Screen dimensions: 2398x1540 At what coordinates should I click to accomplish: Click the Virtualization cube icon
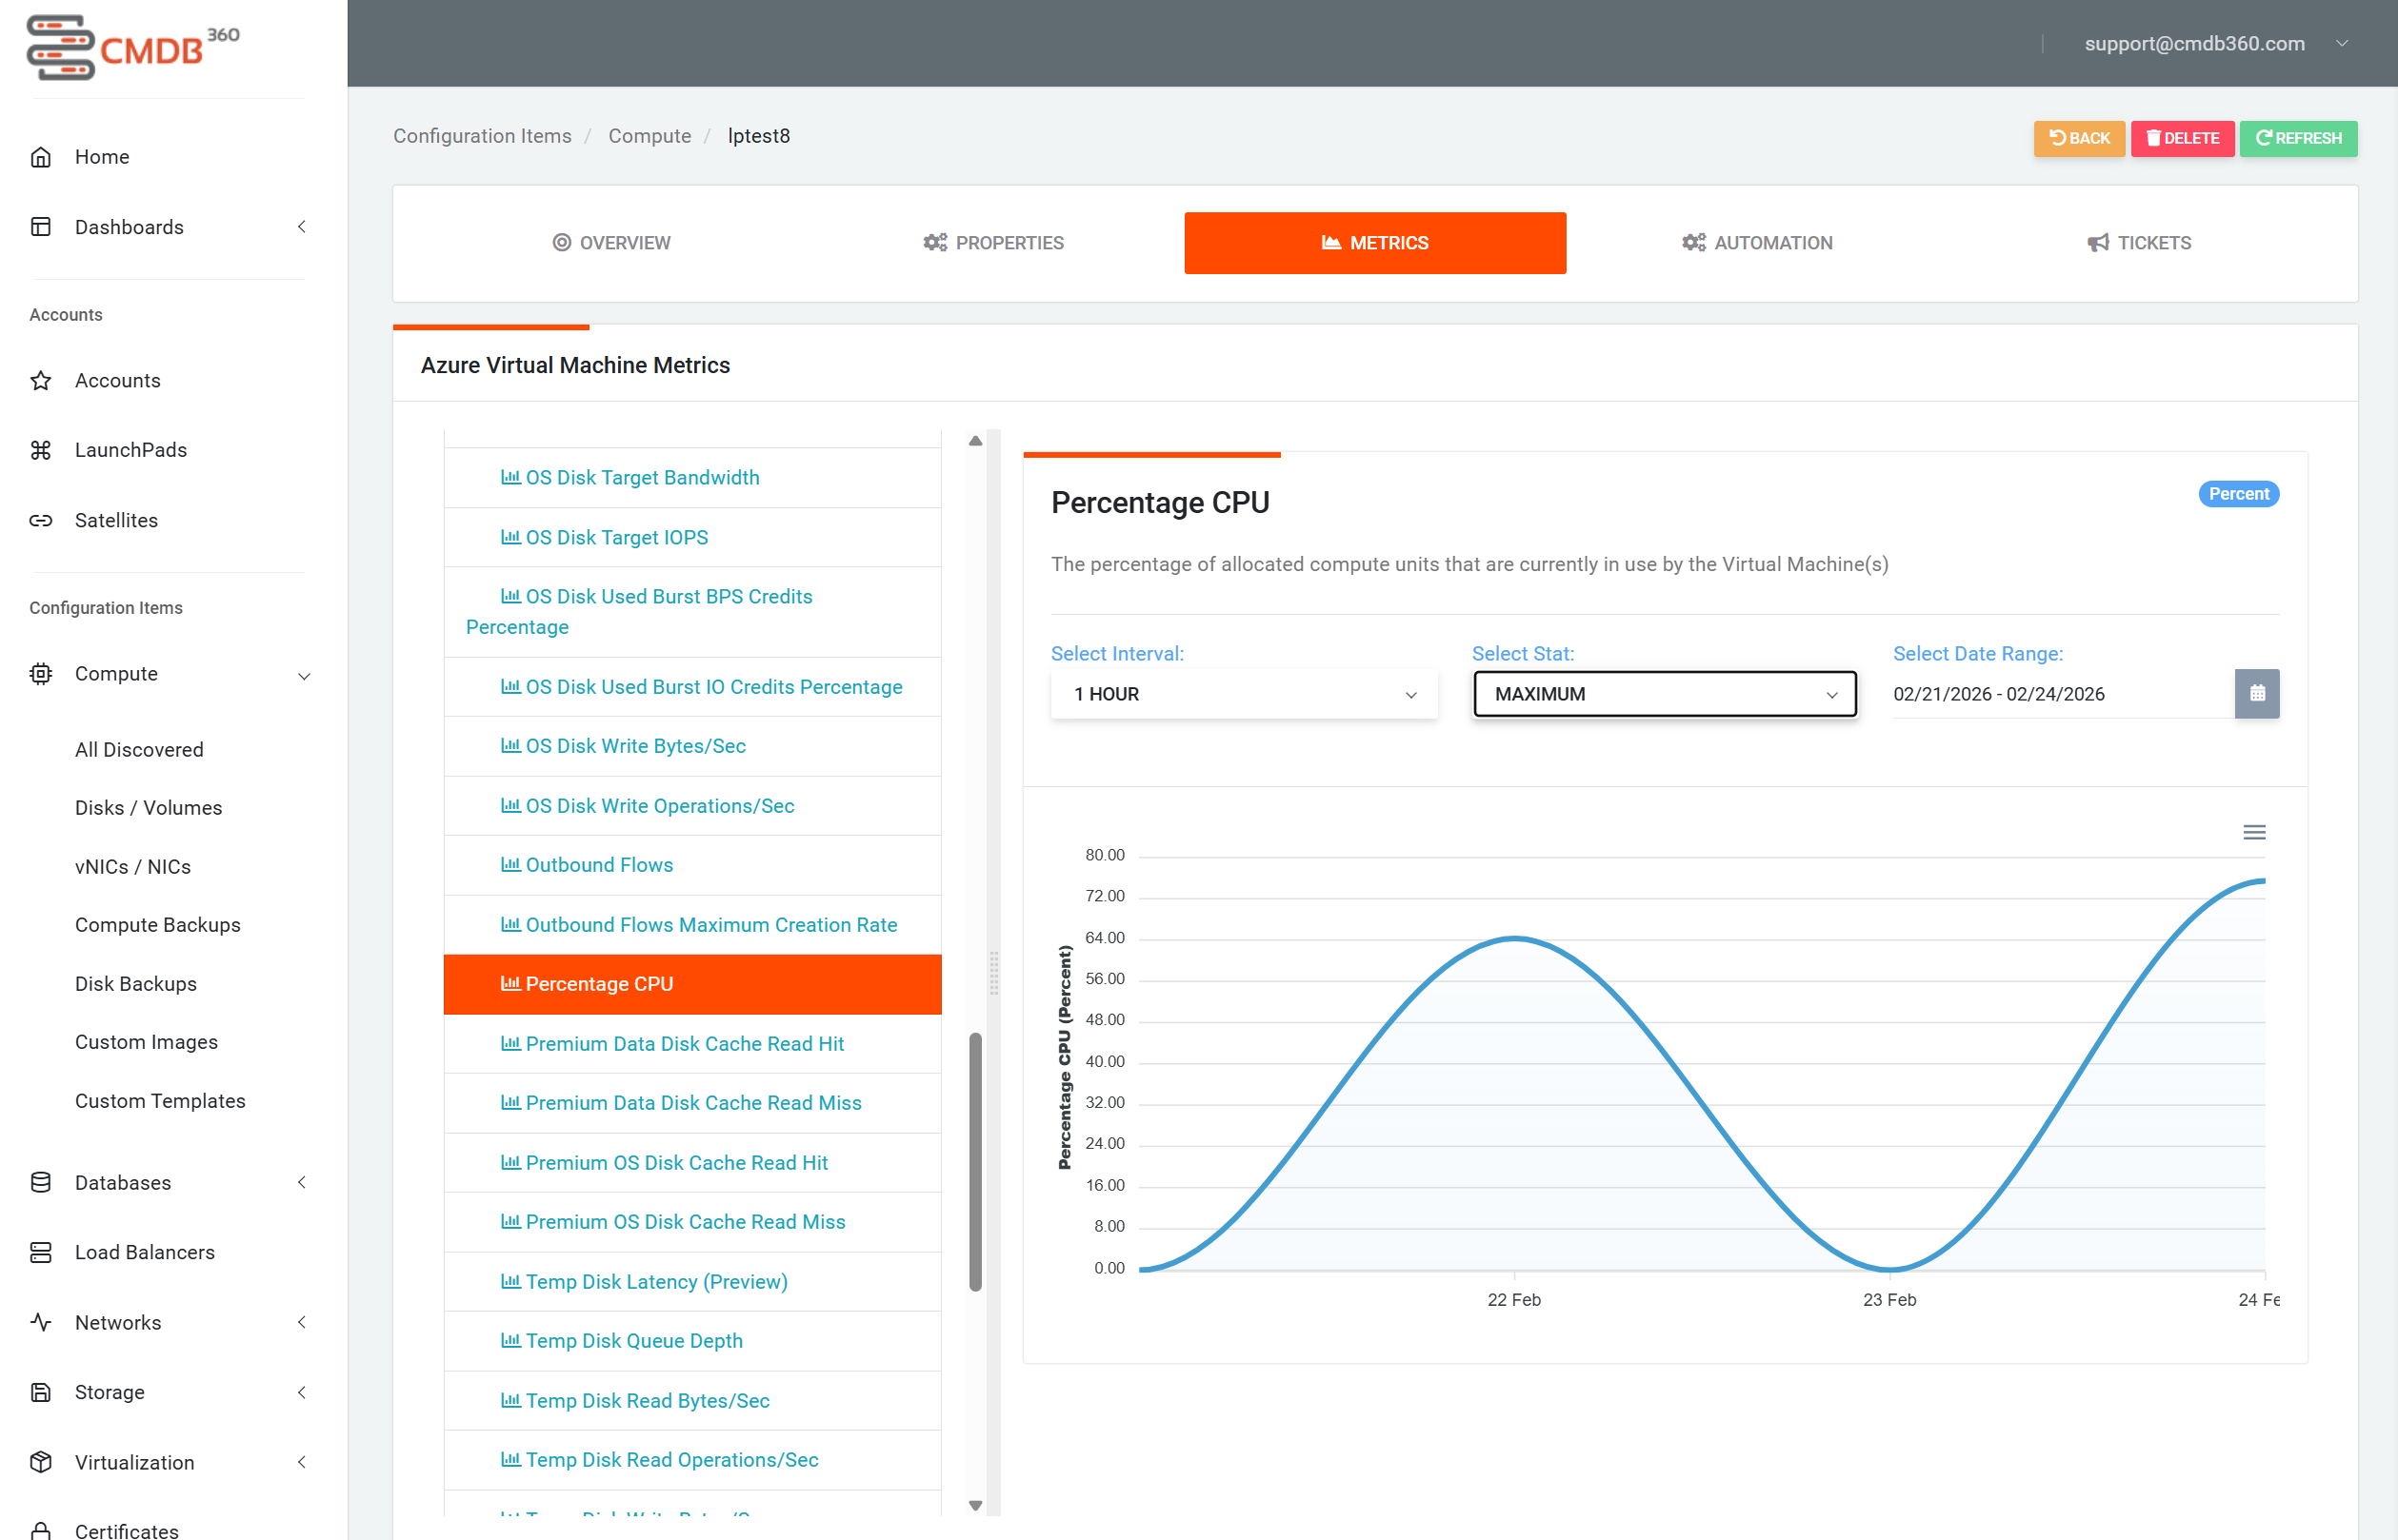click(x=41, y=1462)
